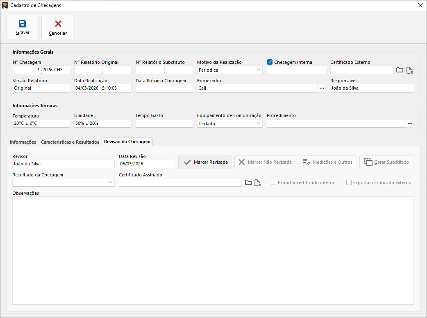Open Fornecedor lookup ellipsis button

coord(322,88)
